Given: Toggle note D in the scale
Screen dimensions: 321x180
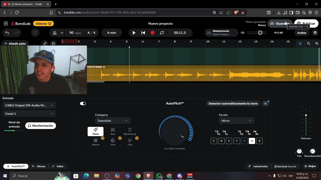Looking at the screenshot, I should 221,141.
